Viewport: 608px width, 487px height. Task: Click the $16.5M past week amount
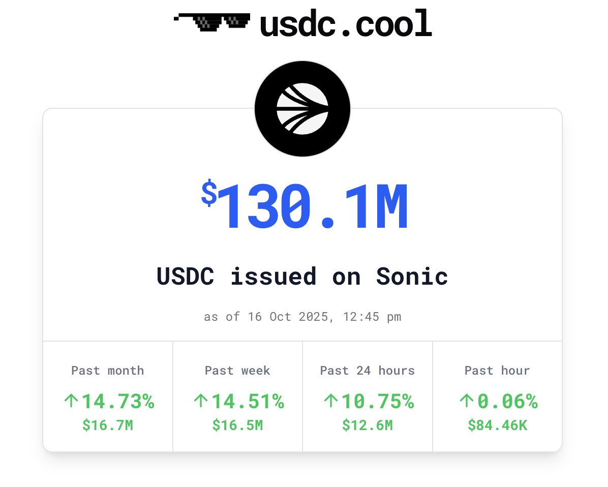[237, 425]
